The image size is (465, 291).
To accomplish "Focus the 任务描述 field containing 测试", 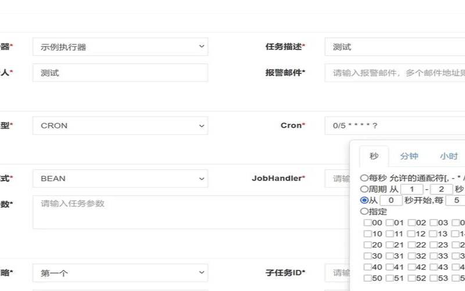I will click(x=395, y=47).
